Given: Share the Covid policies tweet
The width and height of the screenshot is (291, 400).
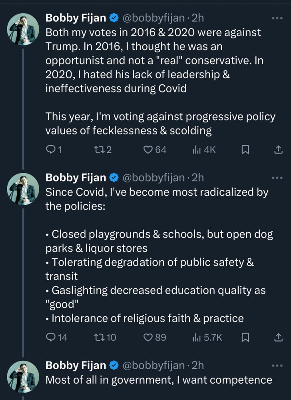Looking at the screenshot, I should (278, 337).
